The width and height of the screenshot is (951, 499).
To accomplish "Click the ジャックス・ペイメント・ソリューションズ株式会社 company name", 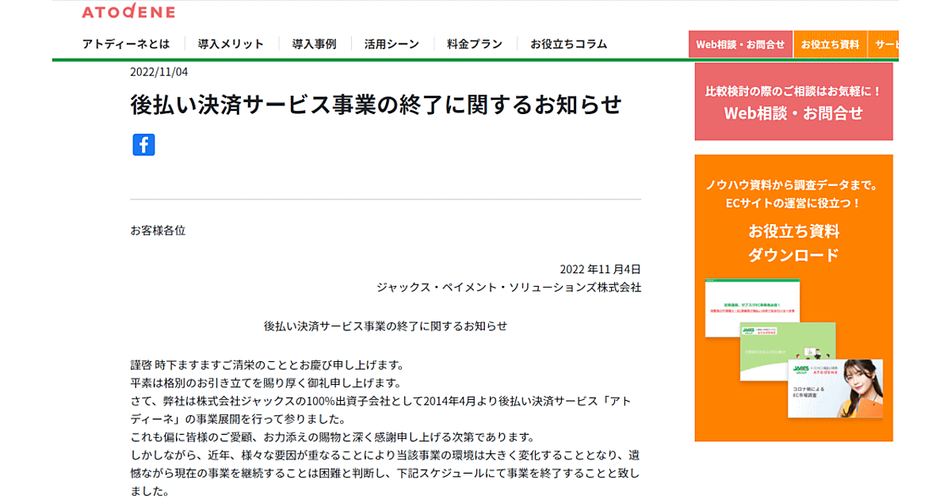I will pos(509,288).
